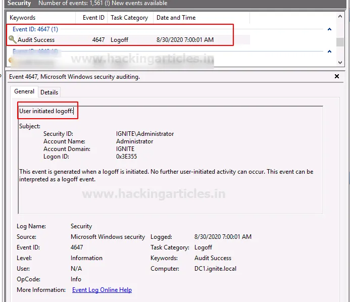Click the Logged timestamp value
350x302 pixels.
click(223, 236)
